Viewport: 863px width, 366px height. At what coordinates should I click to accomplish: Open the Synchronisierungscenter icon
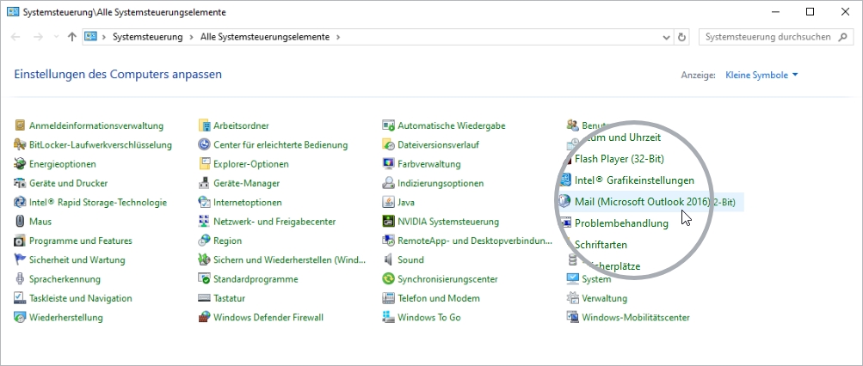point(389,279)
